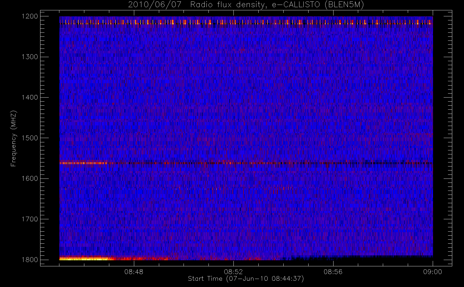Click the 1500 frequency tick label

click(x=30, y=138)
